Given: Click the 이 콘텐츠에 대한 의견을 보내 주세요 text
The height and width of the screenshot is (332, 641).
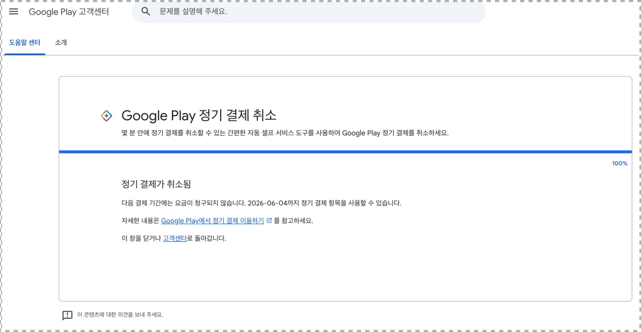Looking at the screenshot, I should tap(120, 314).
